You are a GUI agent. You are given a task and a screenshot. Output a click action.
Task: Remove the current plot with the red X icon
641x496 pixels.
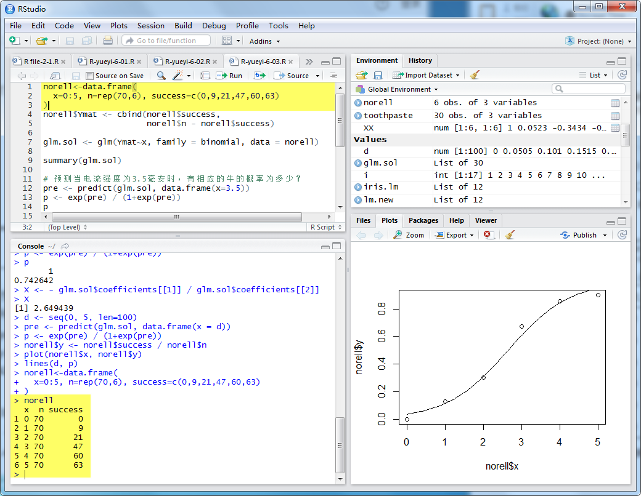(x=488, y=235)
